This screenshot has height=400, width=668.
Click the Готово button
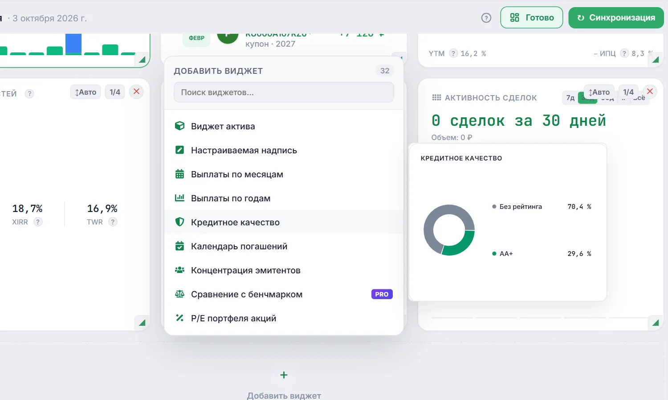point(532,18)
